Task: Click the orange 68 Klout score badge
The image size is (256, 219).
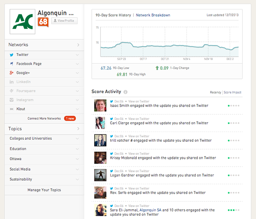Action: coord(43,22)
